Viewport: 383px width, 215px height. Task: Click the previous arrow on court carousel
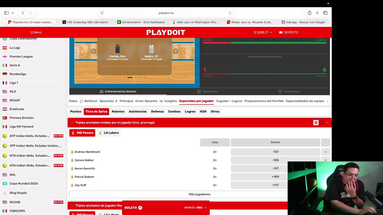(93, 51)
